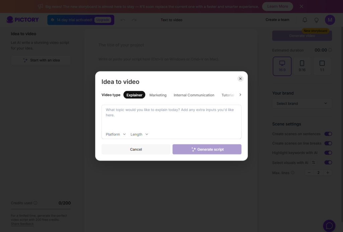Image resolution: width=343 pixels, height=232 pixels.
Task: Click the notifications bell icon
Action: tap(305, 20)
